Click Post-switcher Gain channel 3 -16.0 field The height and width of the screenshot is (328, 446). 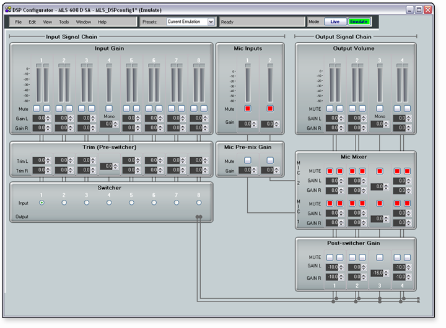coord(377,272)
